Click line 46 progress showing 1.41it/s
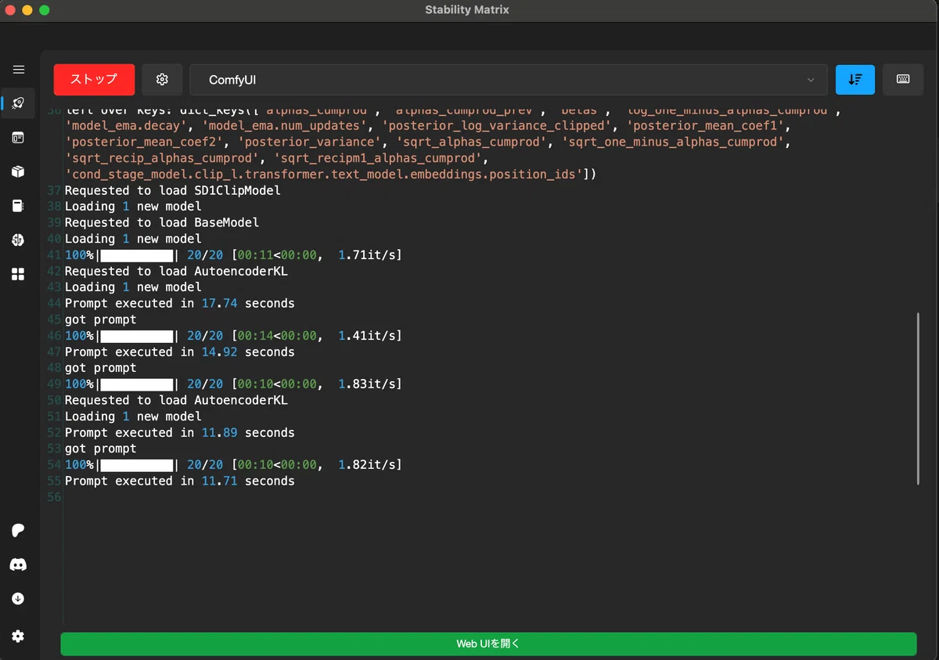This screenshot has width=939, height=660. (x=233, y=335)
